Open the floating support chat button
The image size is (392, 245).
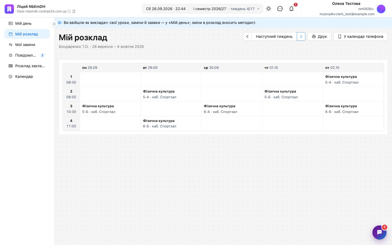379,232
